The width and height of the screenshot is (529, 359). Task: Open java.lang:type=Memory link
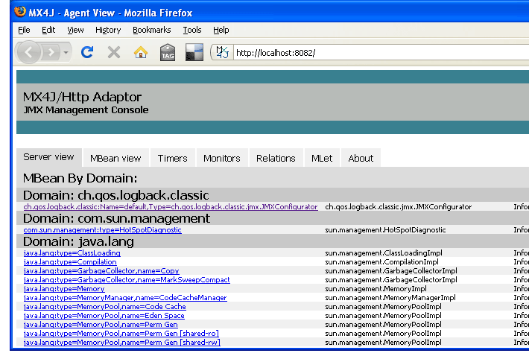[x=64, y=288]
